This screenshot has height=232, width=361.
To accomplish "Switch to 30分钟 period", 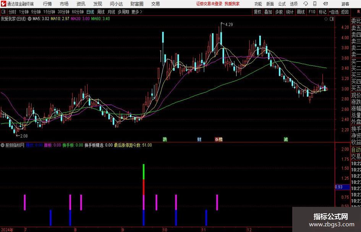I will (x=63, y=12).
